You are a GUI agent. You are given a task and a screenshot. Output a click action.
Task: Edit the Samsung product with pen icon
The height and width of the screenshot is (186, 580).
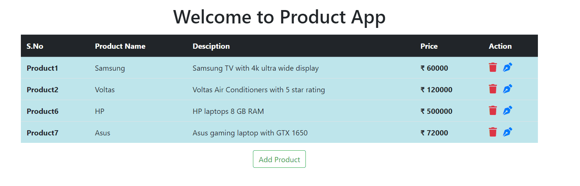click(507, 67)
